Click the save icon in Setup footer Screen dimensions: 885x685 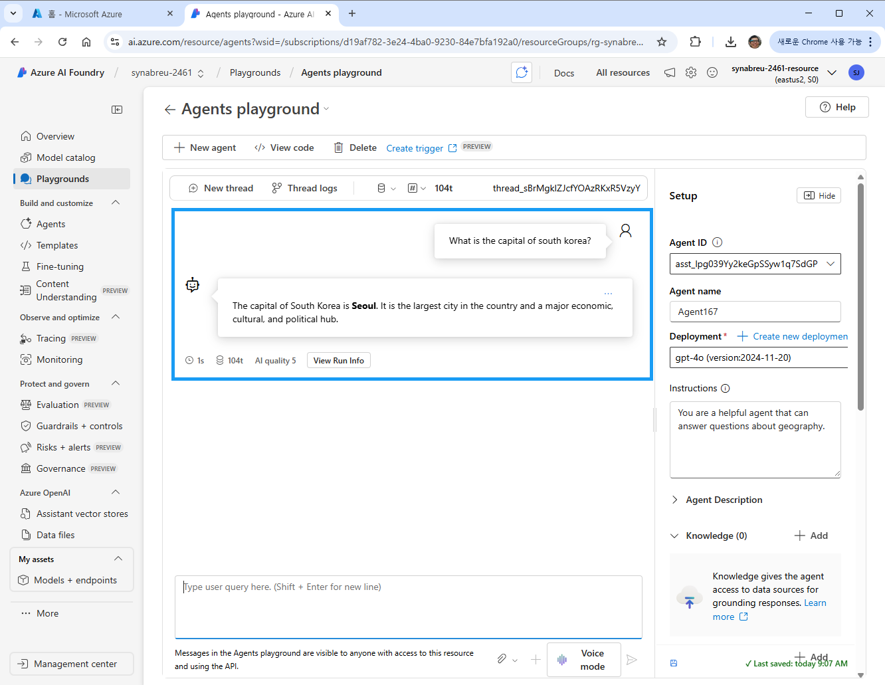point(674,663)
